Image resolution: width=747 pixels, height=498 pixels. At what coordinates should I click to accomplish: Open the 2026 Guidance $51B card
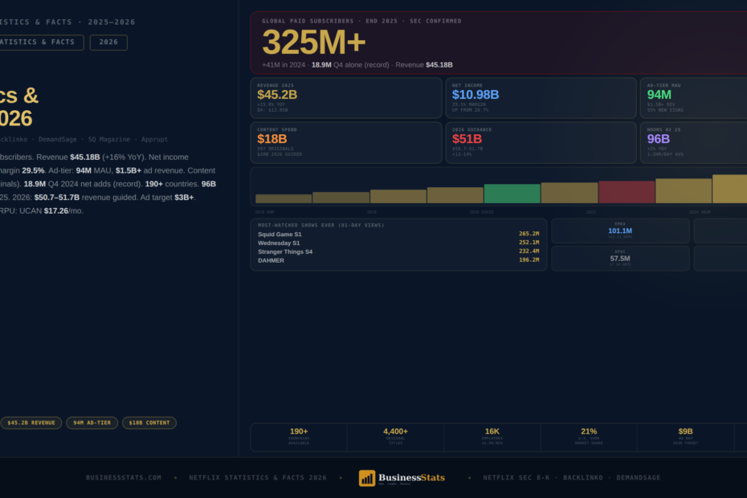(541, 142)
